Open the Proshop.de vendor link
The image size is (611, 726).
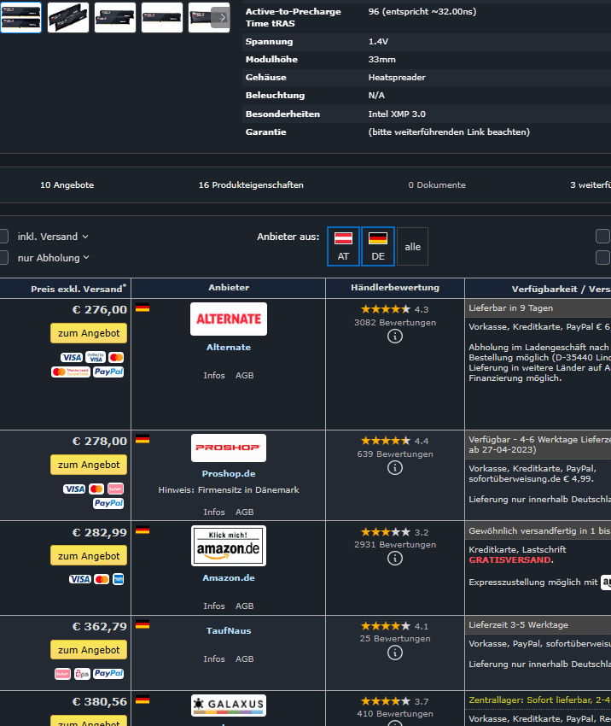point(229,474)
